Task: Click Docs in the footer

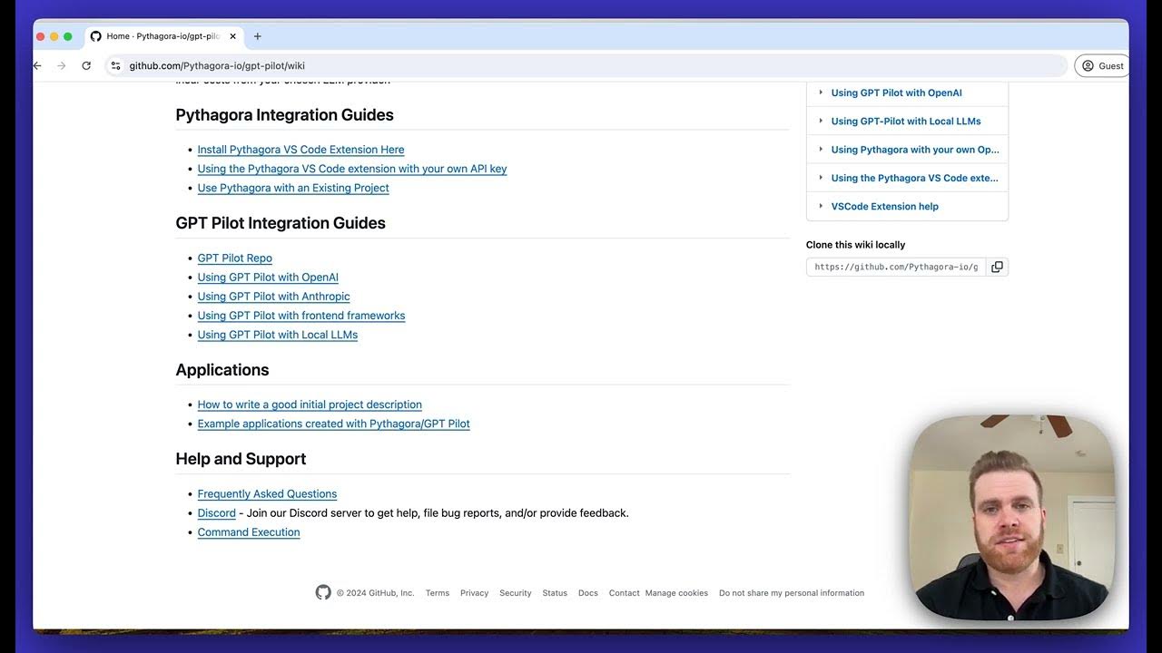Action: pos(588,593)
